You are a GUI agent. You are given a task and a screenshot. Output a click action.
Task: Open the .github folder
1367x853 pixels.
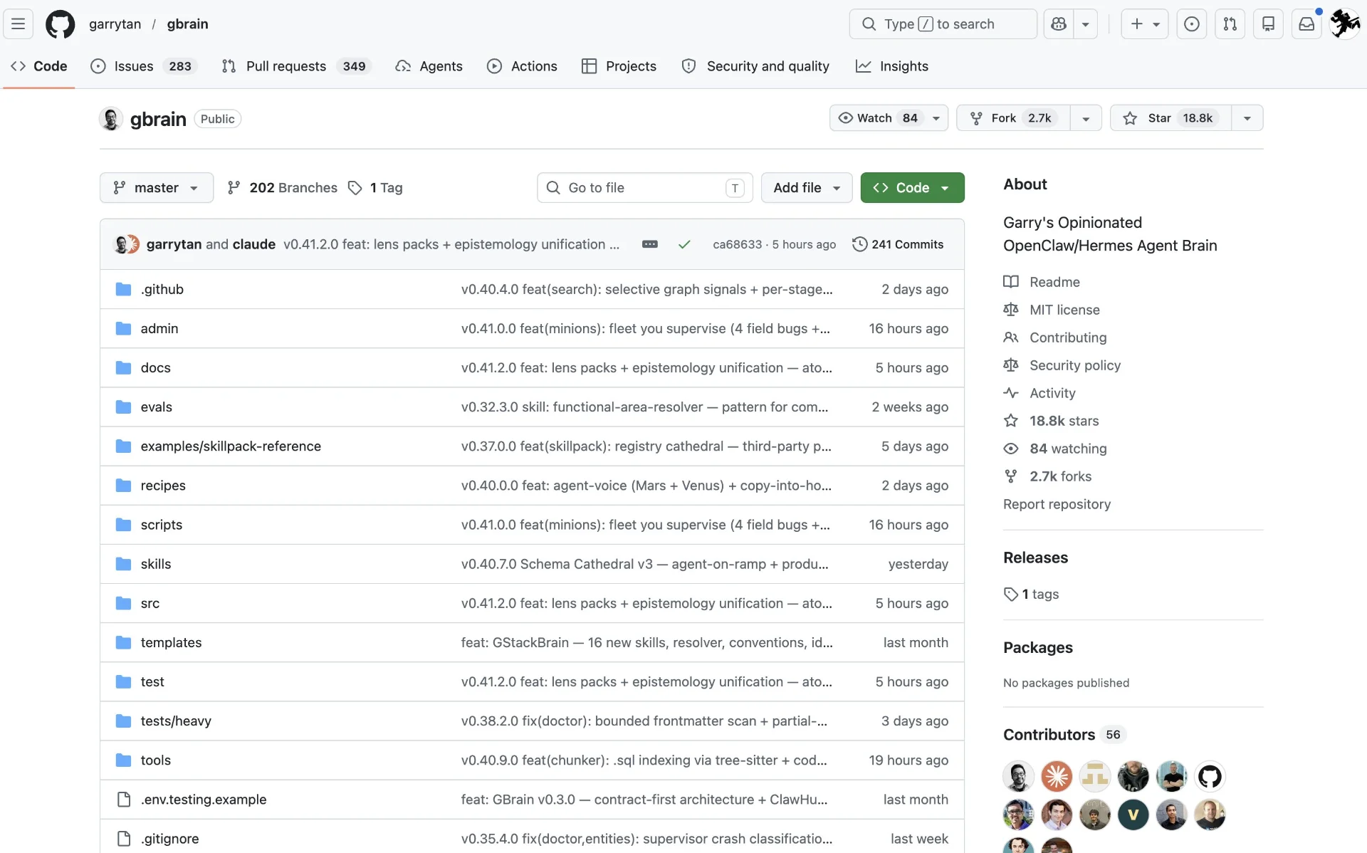[162, 289]
